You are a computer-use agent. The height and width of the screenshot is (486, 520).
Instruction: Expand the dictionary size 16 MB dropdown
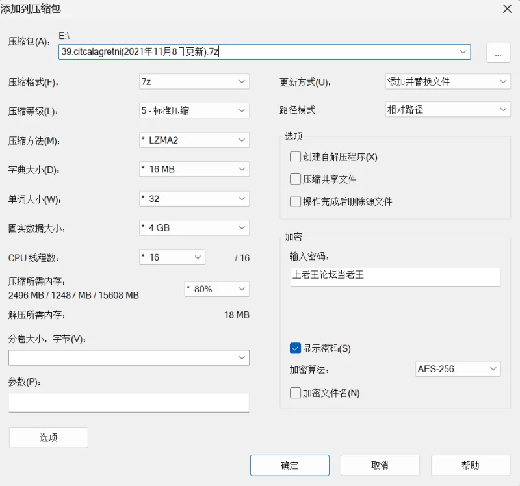tap(194, 169)
